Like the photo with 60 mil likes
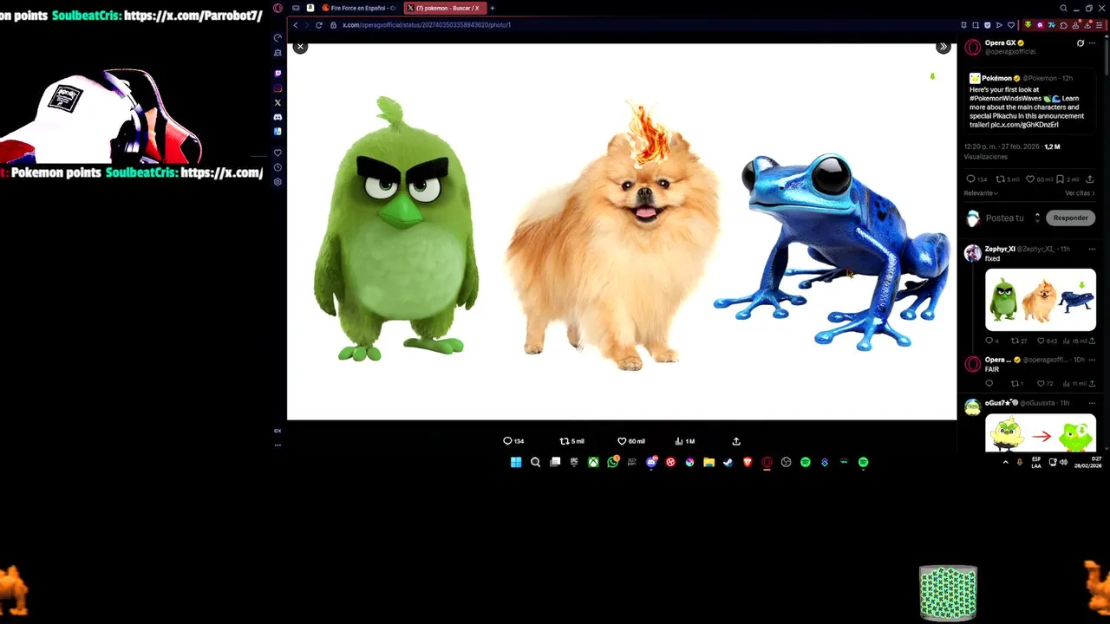Screen dimensions: 1110x624 pos(630,441)
